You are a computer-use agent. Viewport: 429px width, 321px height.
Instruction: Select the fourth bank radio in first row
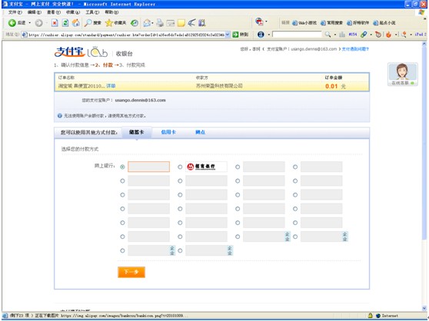tap(295, 167)
